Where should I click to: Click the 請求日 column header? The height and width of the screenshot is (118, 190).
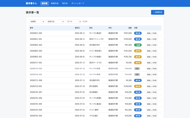[x=77, y=28]
